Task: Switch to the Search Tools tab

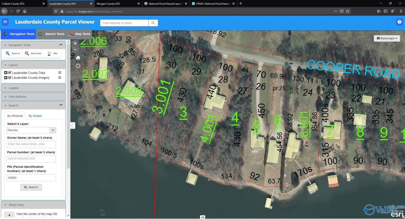Action: pos(51,34)
